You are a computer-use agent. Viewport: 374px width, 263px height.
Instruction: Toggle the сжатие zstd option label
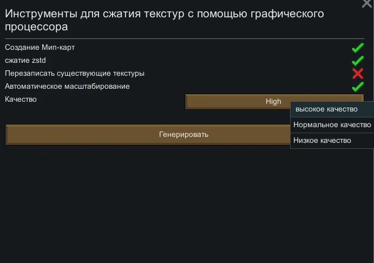pyautogui.click(x=25, y=61)
